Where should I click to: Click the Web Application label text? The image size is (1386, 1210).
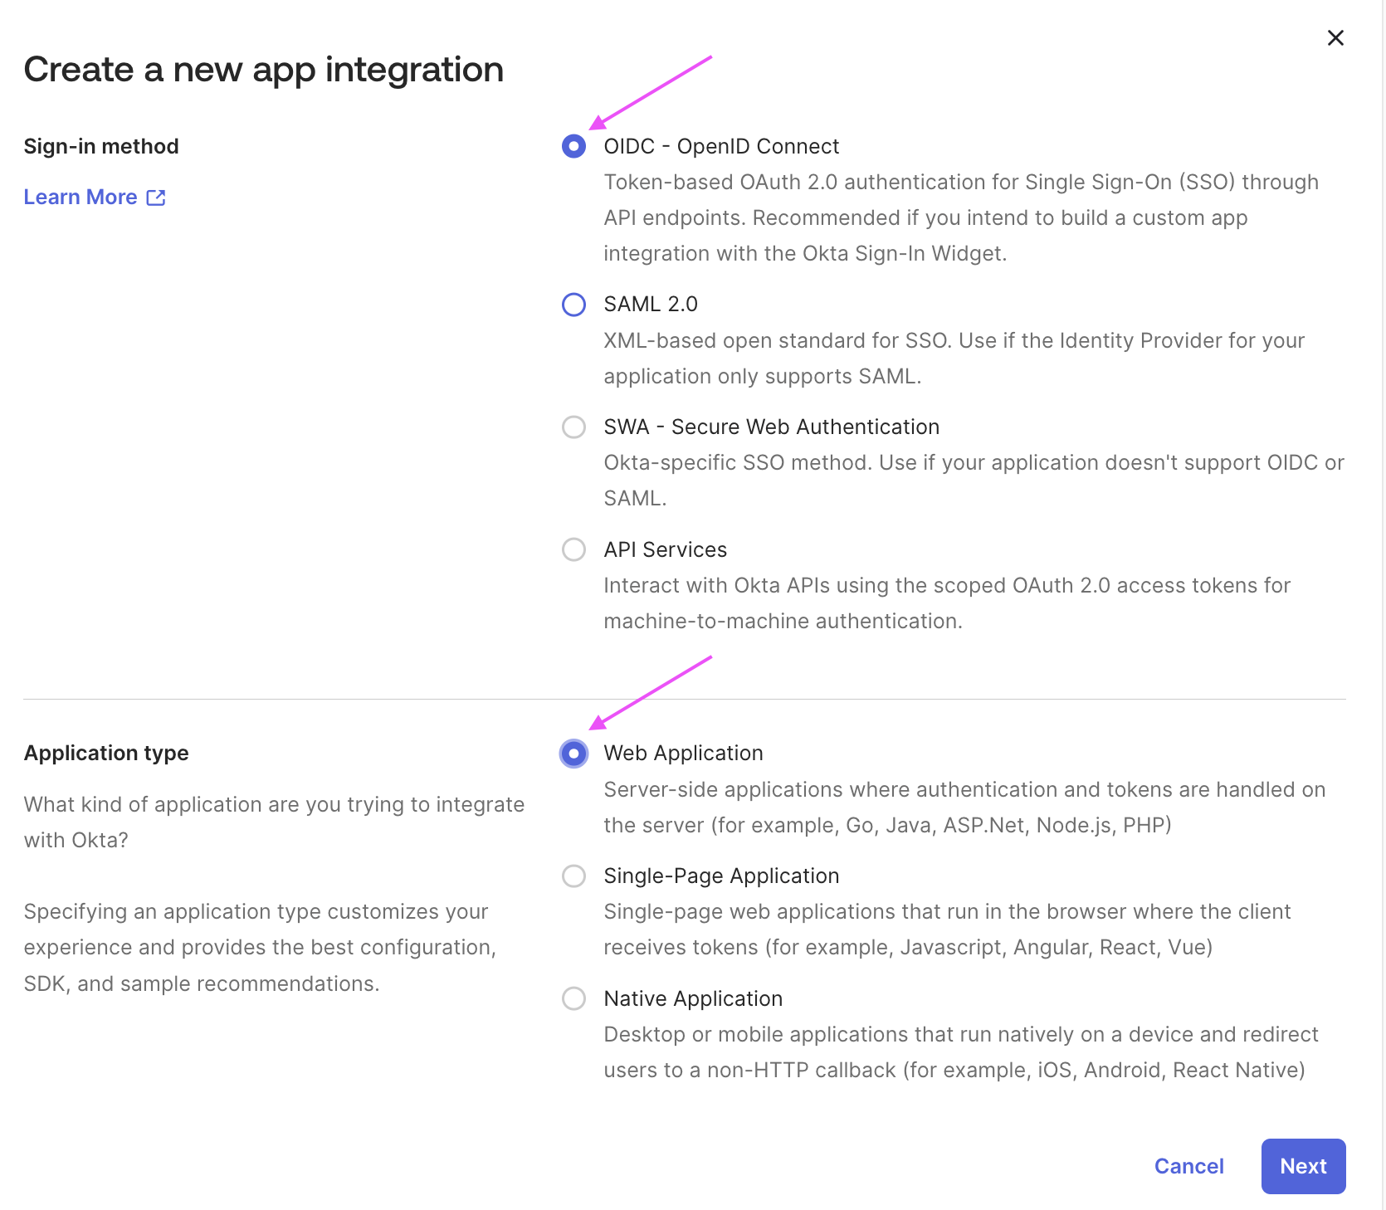(x=683, y=753)
